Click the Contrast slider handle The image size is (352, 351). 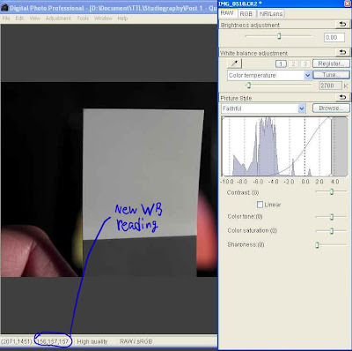[x=332, y=191]
